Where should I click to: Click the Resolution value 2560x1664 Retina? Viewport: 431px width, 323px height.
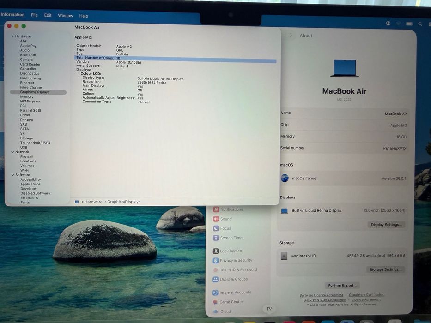pos(152,83)
